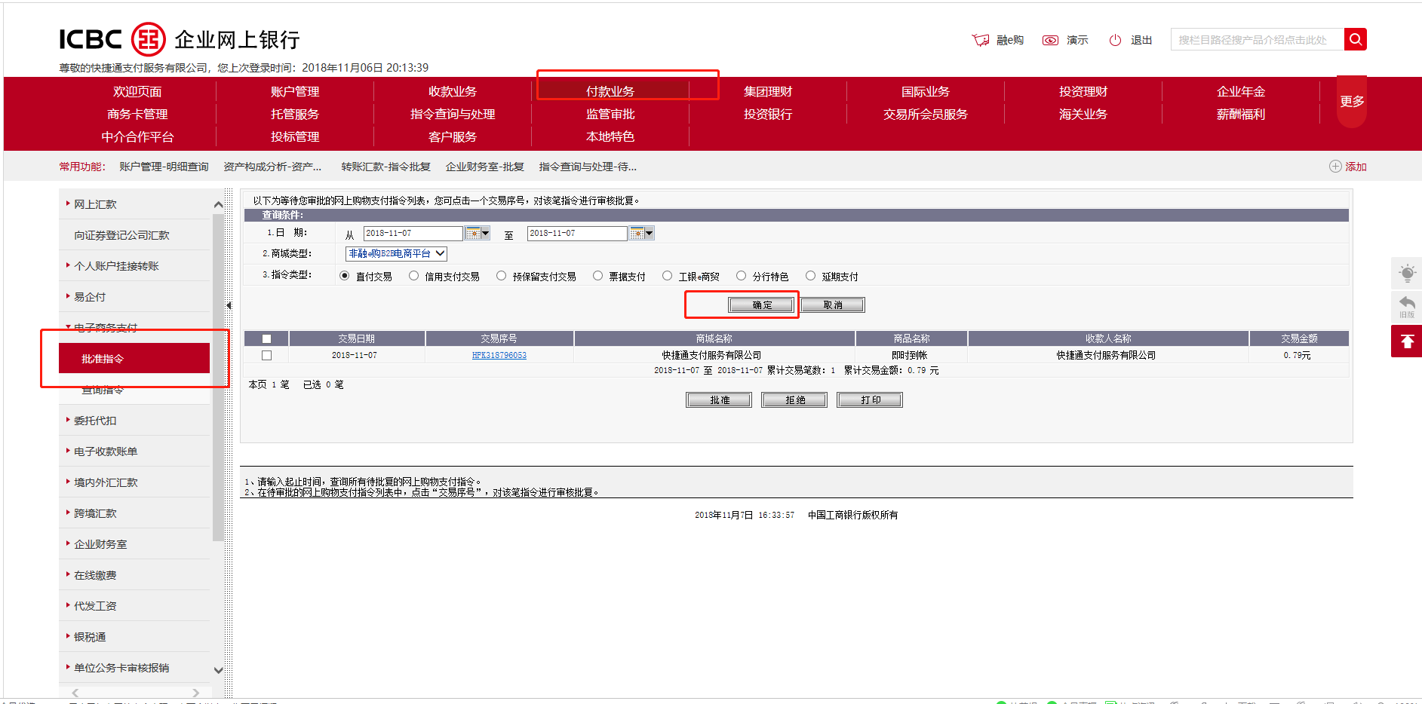Select the 延期支付 radio button

pos(810,276)
